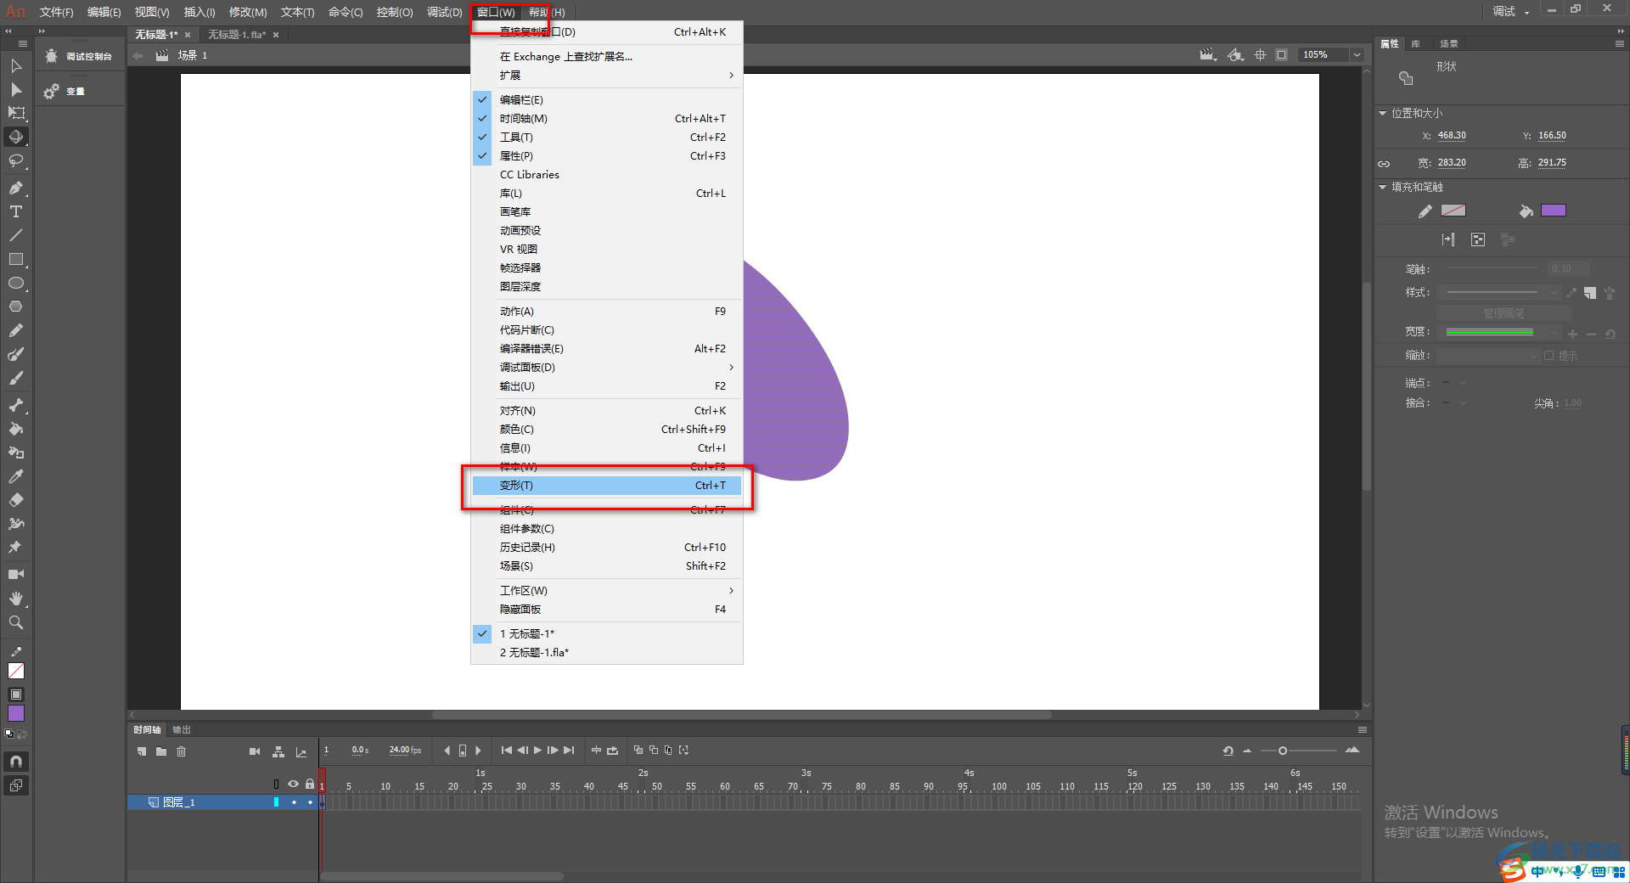Toggle visibility dot of 图层_1
The height and width of the screenshot is (883, 1630).
click(x=294, y=802)
